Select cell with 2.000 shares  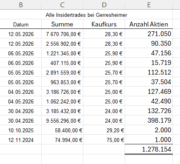(x=149, y=130)
